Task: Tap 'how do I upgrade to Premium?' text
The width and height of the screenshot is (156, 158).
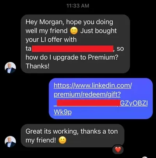Action: (72, 57)
